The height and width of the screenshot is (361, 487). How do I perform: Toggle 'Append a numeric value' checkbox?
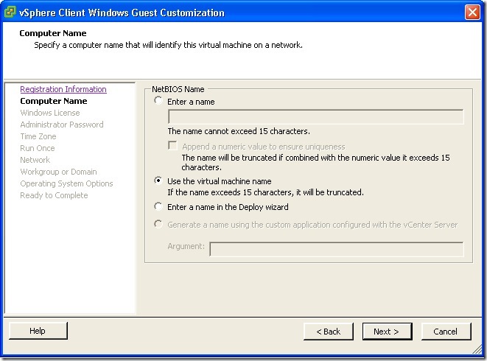point(172,146)
